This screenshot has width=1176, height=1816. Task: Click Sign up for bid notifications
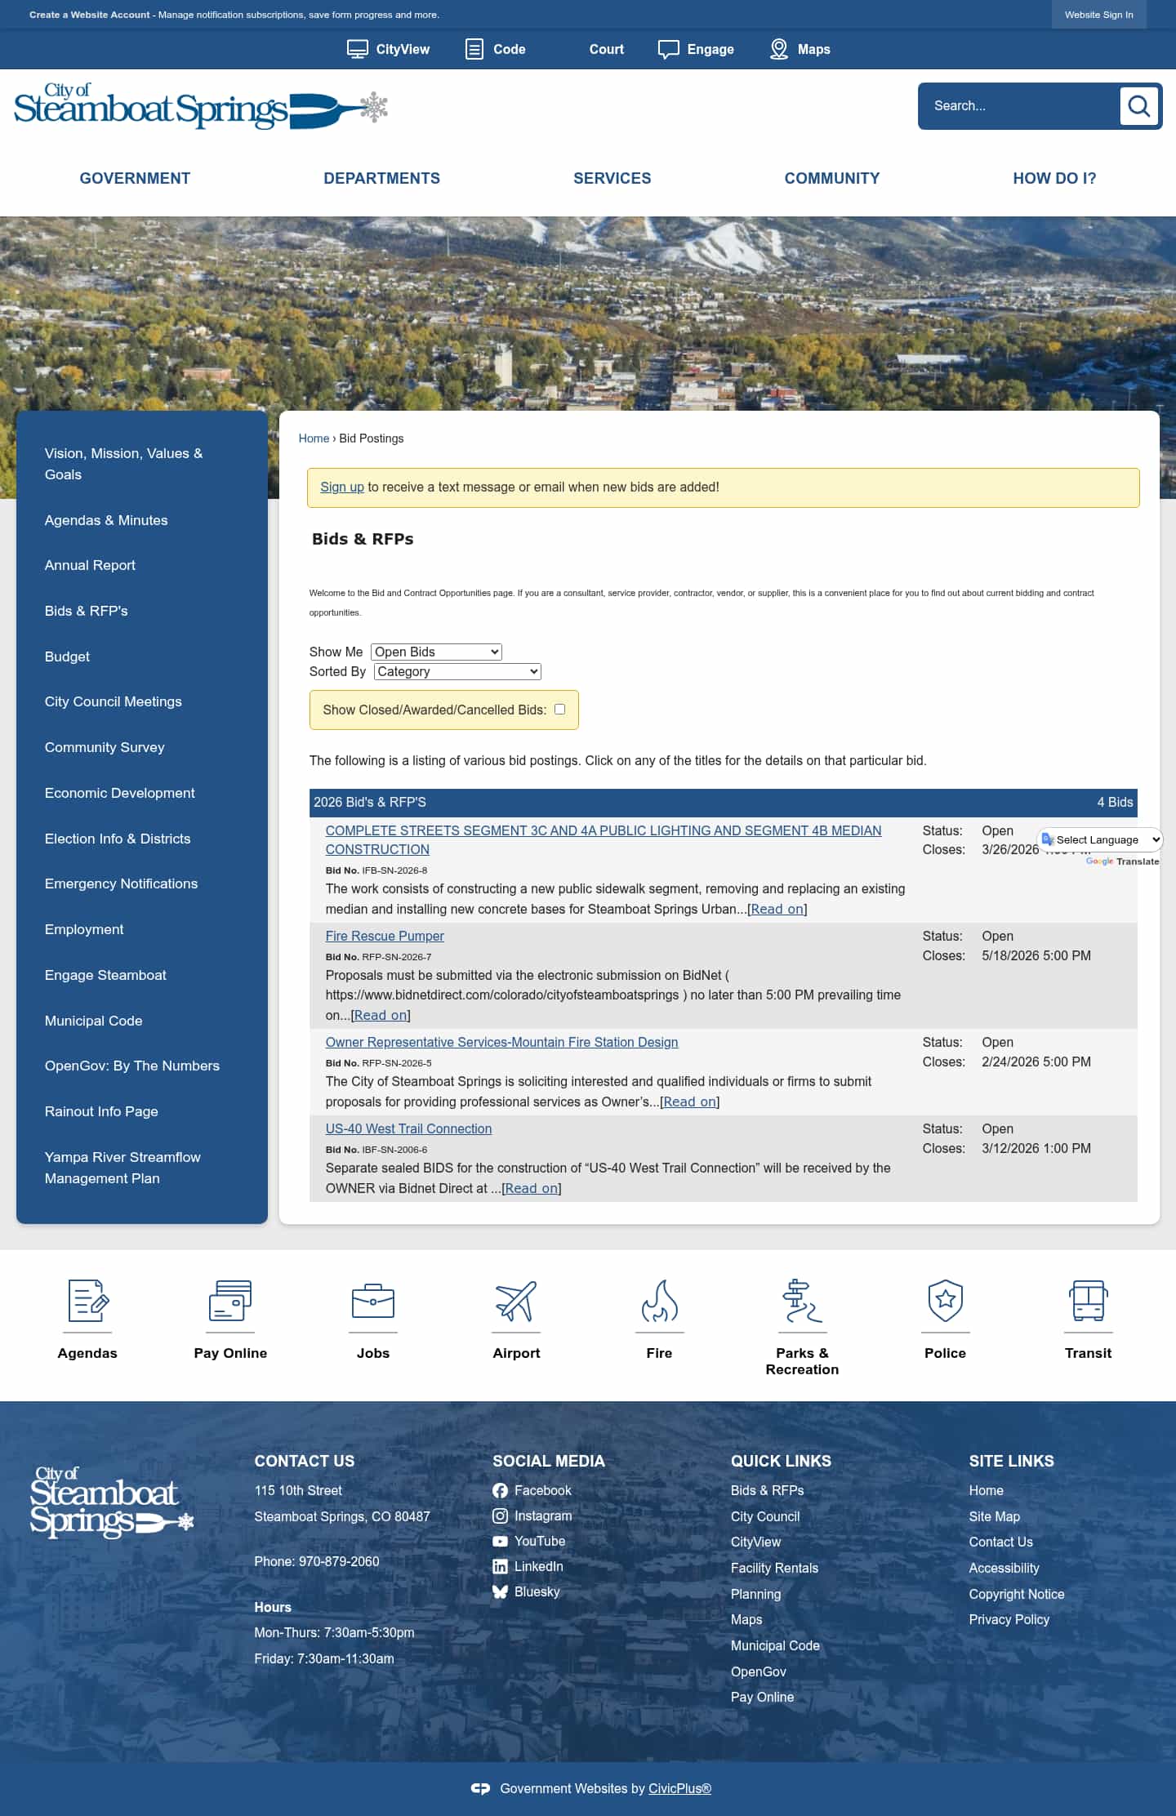tap(341, 487)
